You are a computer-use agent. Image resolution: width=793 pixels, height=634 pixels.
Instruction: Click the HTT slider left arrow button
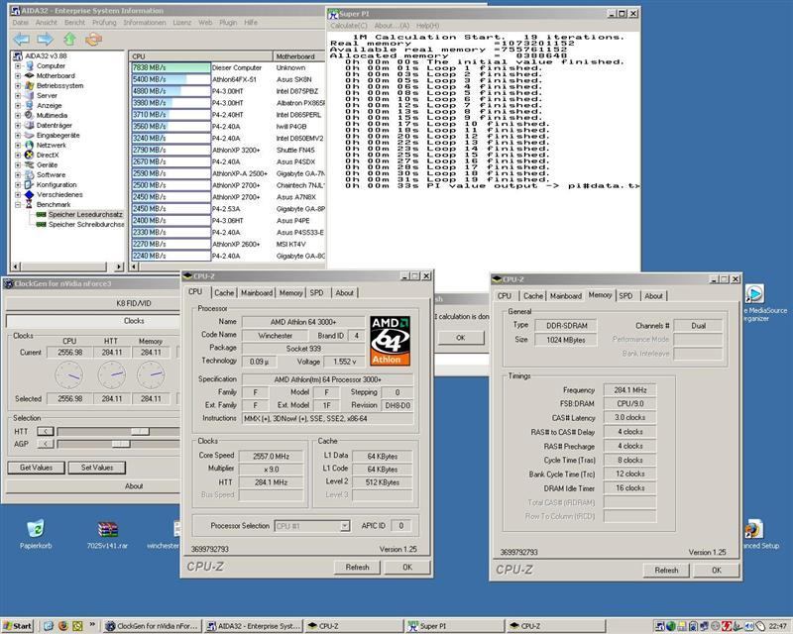point(46,431)
